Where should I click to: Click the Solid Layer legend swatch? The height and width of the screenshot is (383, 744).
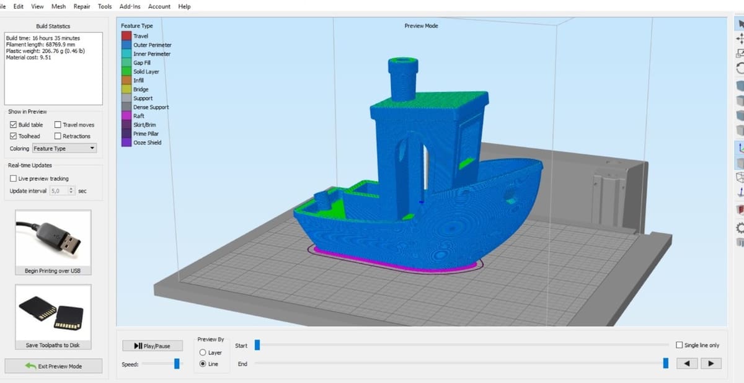[x=126, y=71]
